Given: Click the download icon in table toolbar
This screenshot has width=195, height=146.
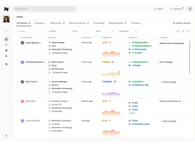Looking at the screenshot, I should click(x=183, y=31).
